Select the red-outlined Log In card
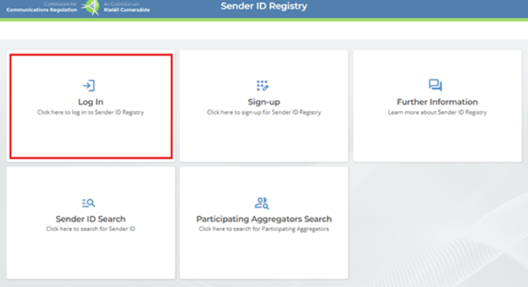Viewport: 528px width, 287px height. pyautogui.click(x=91, y=106)
